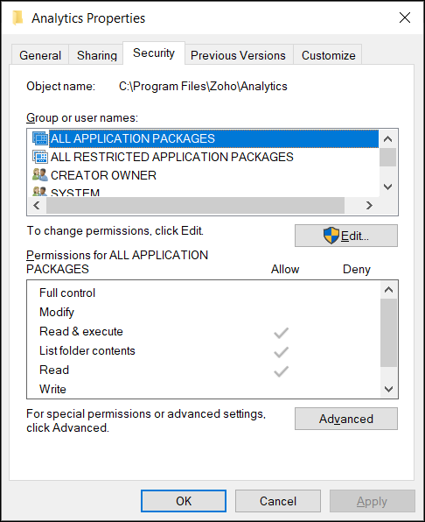Click up arrow of group list scrollbar
The height and width of the screenshot is (522, 425).
pyautogui.click(x=387, y=139)
